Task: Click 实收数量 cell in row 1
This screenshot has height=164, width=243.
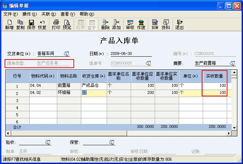Action: coord(215,86)
